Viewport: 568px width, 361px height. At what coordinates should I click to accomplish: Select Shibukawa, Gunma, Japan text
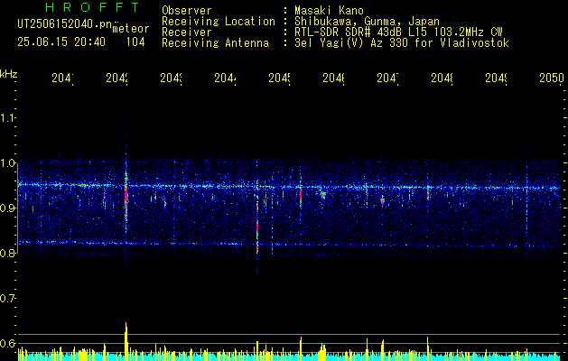367,22
